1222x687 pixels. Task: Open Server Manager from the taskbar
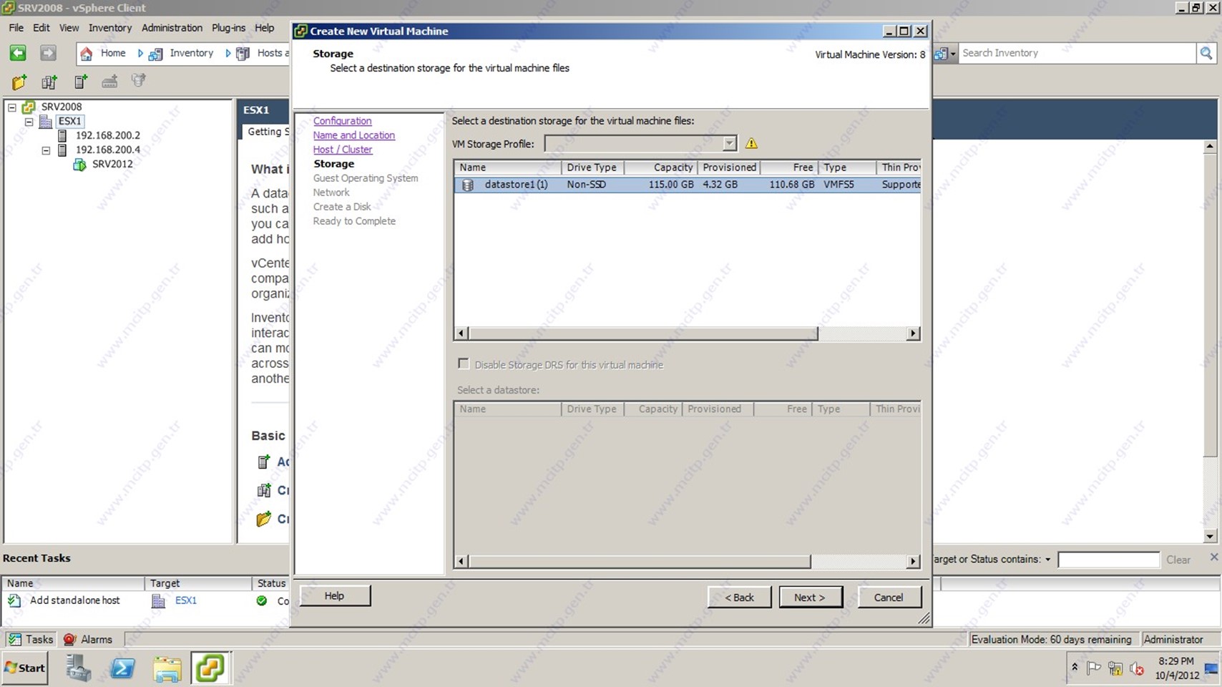79,668
